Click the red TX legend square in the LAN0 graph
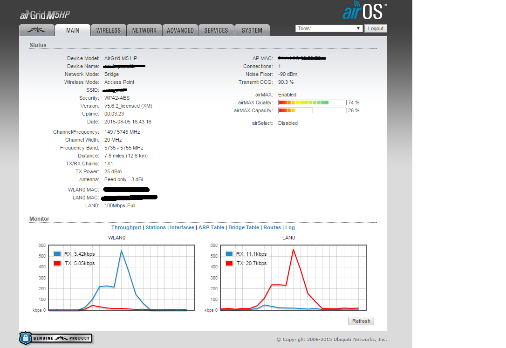Viewport: 506px width, 348px height. [x=229, y=263]
